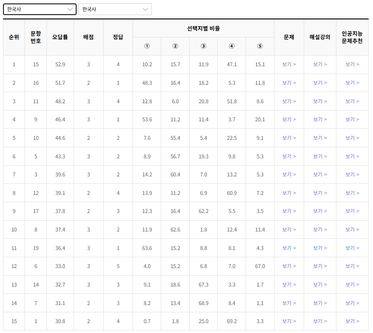Open 해설강의 for question 17
The width and height of the screenshot is (373, 333).
tap(320, 211)
